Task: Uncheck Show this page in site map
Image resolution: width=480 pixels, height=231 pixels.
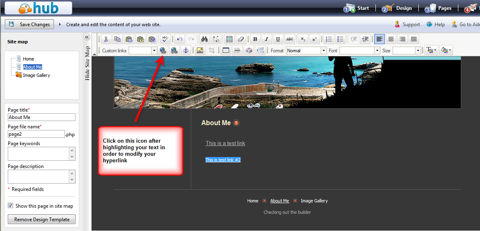Action: coord(11,206)
